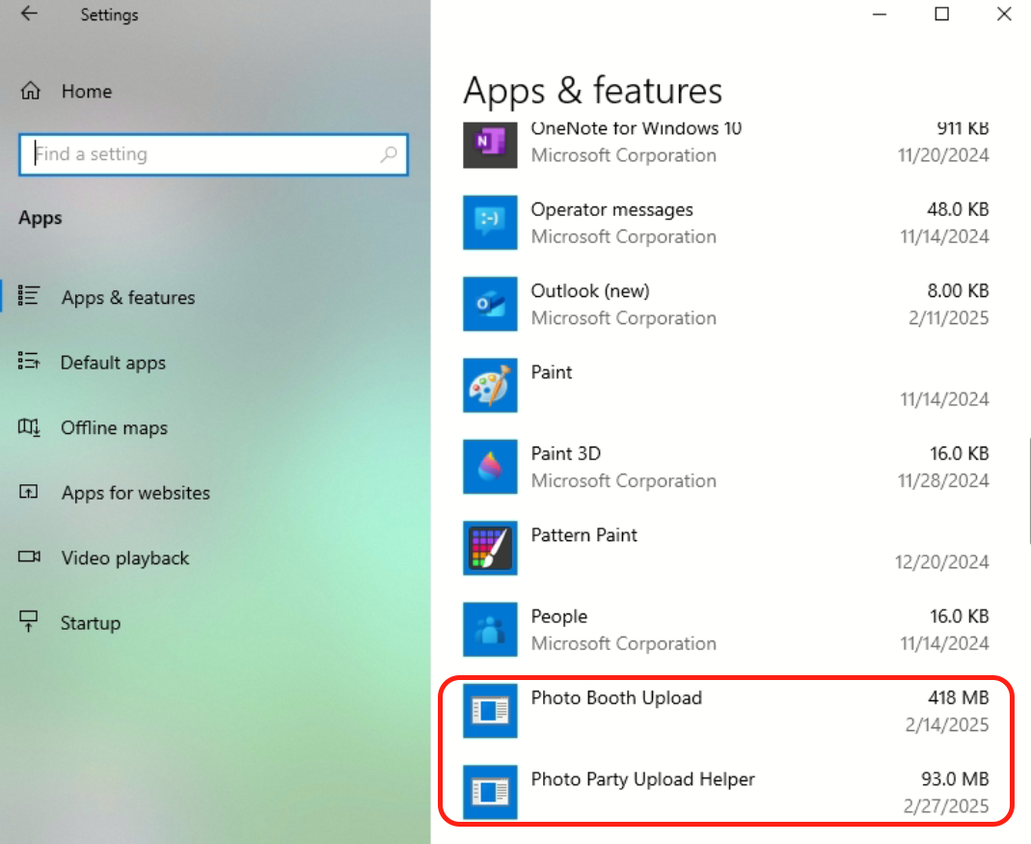Click the 2/27/2025 install date
The width and height of the screenshot is (1031, 844).
point(945,805)
